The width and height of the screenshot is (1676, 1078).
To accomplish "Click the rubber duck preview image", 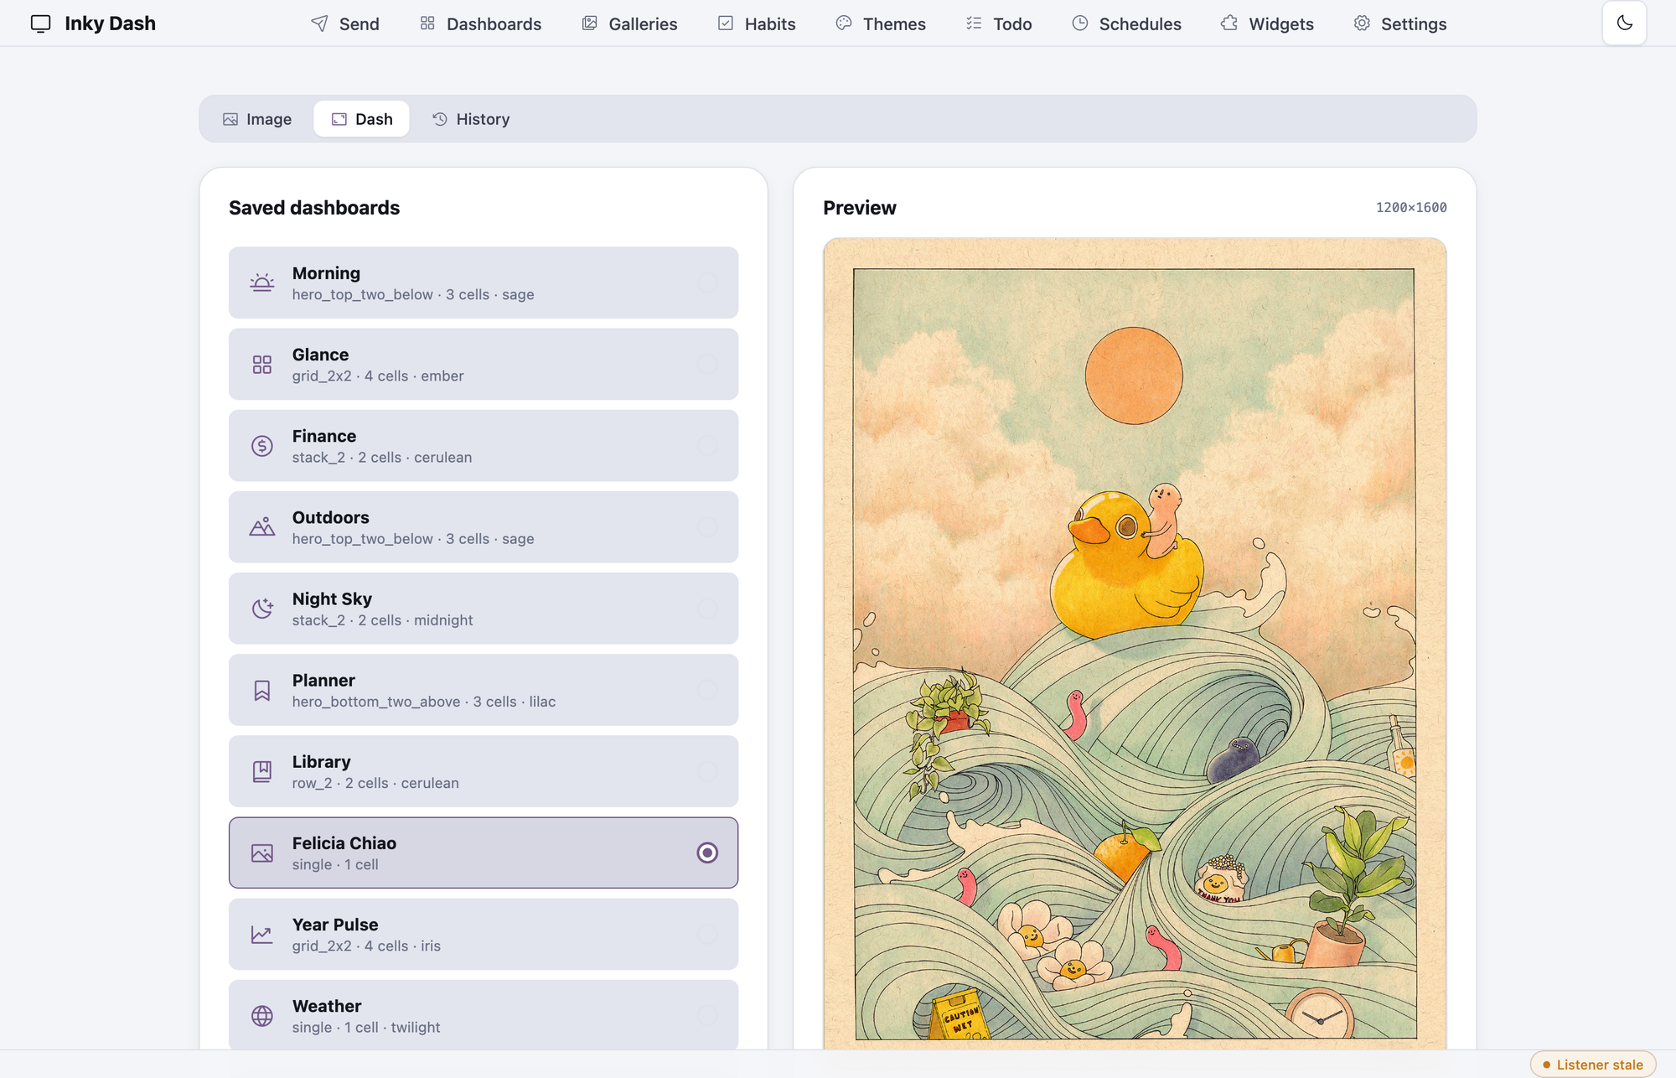I will 1135,644.
